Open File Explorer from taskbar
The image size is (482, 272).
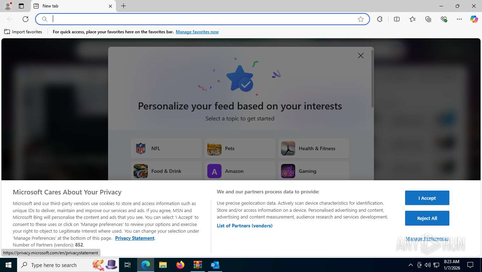click(x=163, y=265)
